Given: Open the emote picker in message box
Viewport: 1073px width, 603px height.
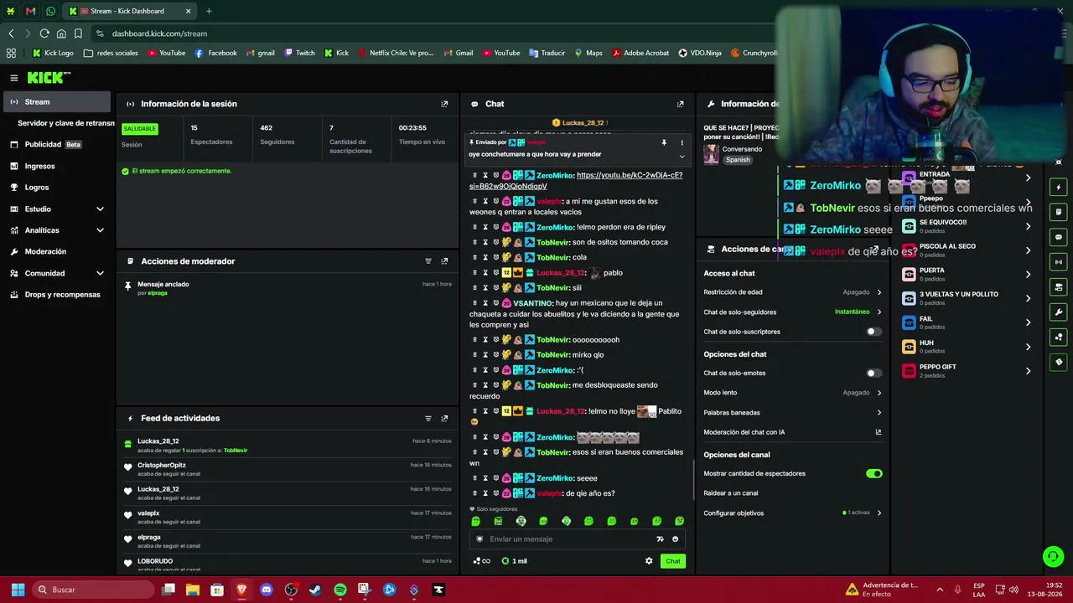Looking at the screenshot, I should click(x=675, y=539).
